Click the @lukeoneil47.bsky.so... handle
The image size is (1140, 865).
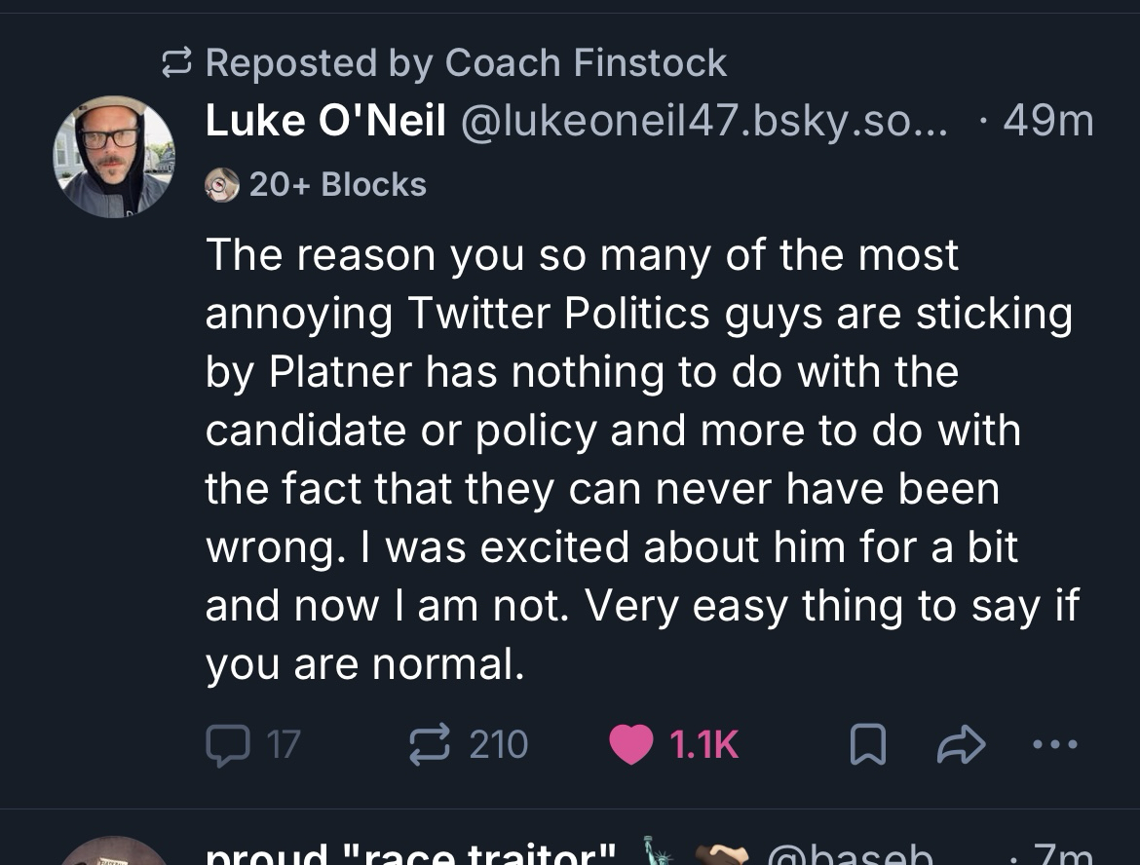pos(702,122)
